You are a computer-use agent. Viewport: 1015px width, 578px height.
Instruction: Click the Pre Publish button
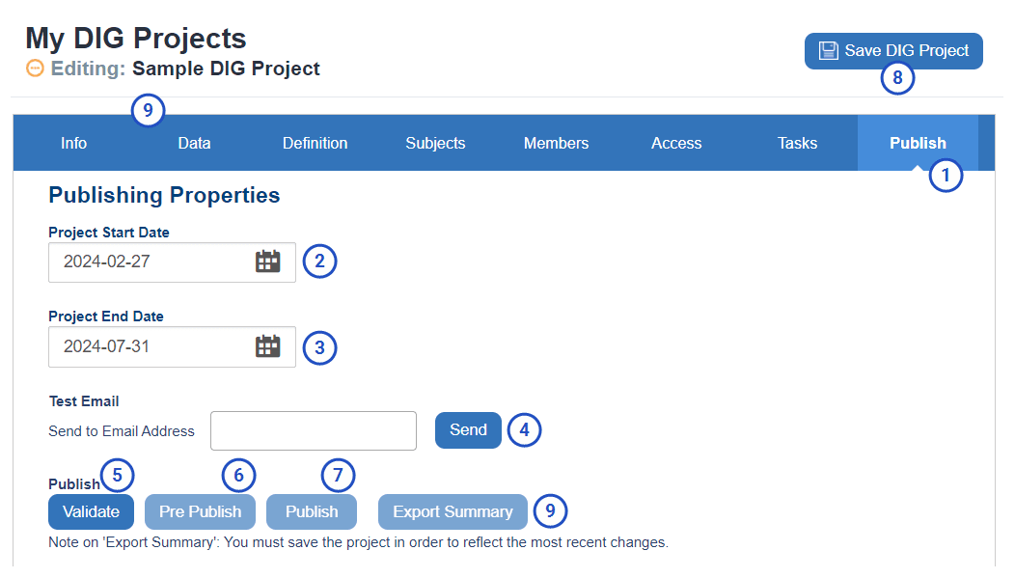(x=200, y=512)
